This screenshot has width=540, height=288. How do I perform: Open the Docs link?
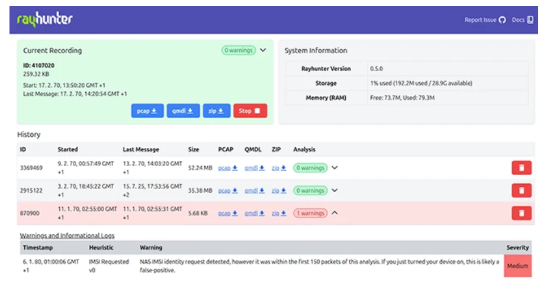(x=522, y=20)
